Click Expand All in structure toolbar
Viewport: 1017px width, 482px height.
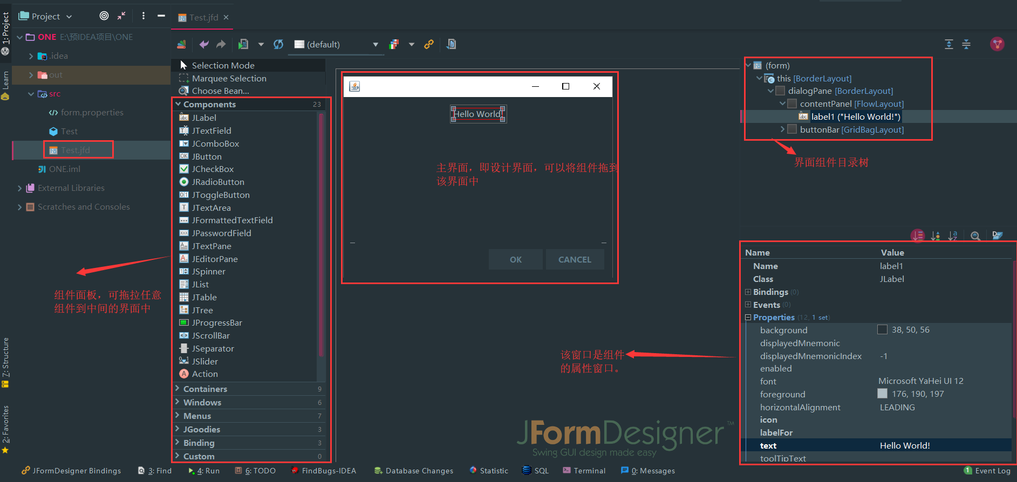point(949,44)
